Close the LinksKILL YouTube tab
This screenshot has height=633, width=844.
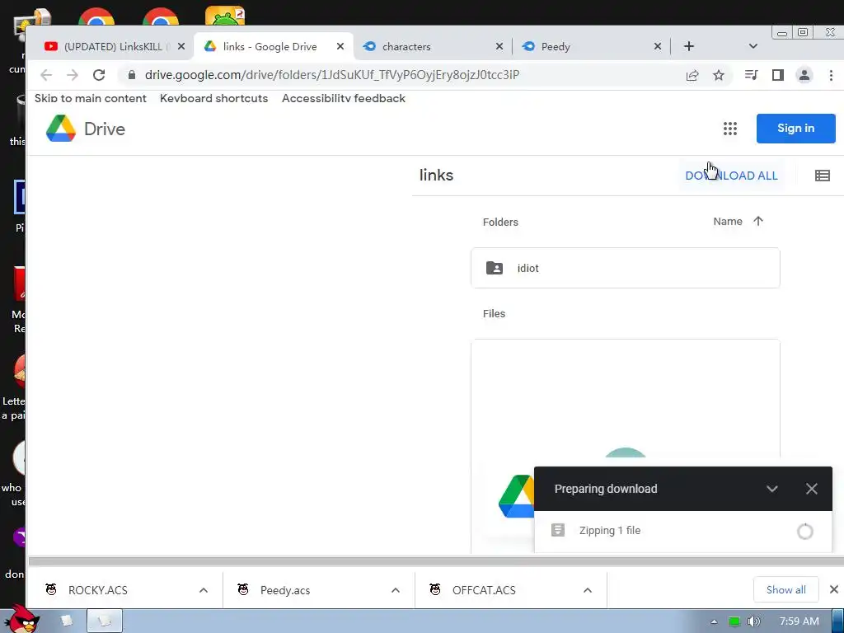(x=181, y=46)
